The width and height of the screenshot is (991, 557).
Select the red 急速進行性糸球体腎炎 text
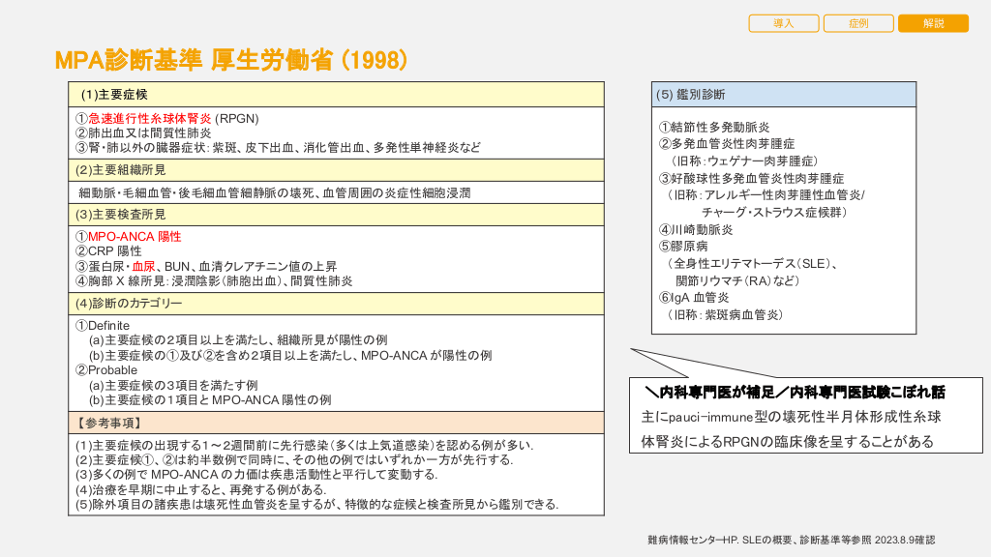click(150, 118)
